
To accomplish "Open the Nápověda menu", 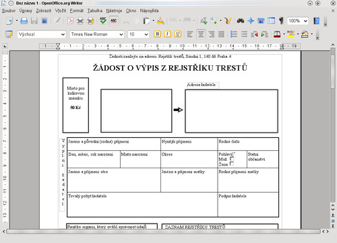I will [149, 11].
